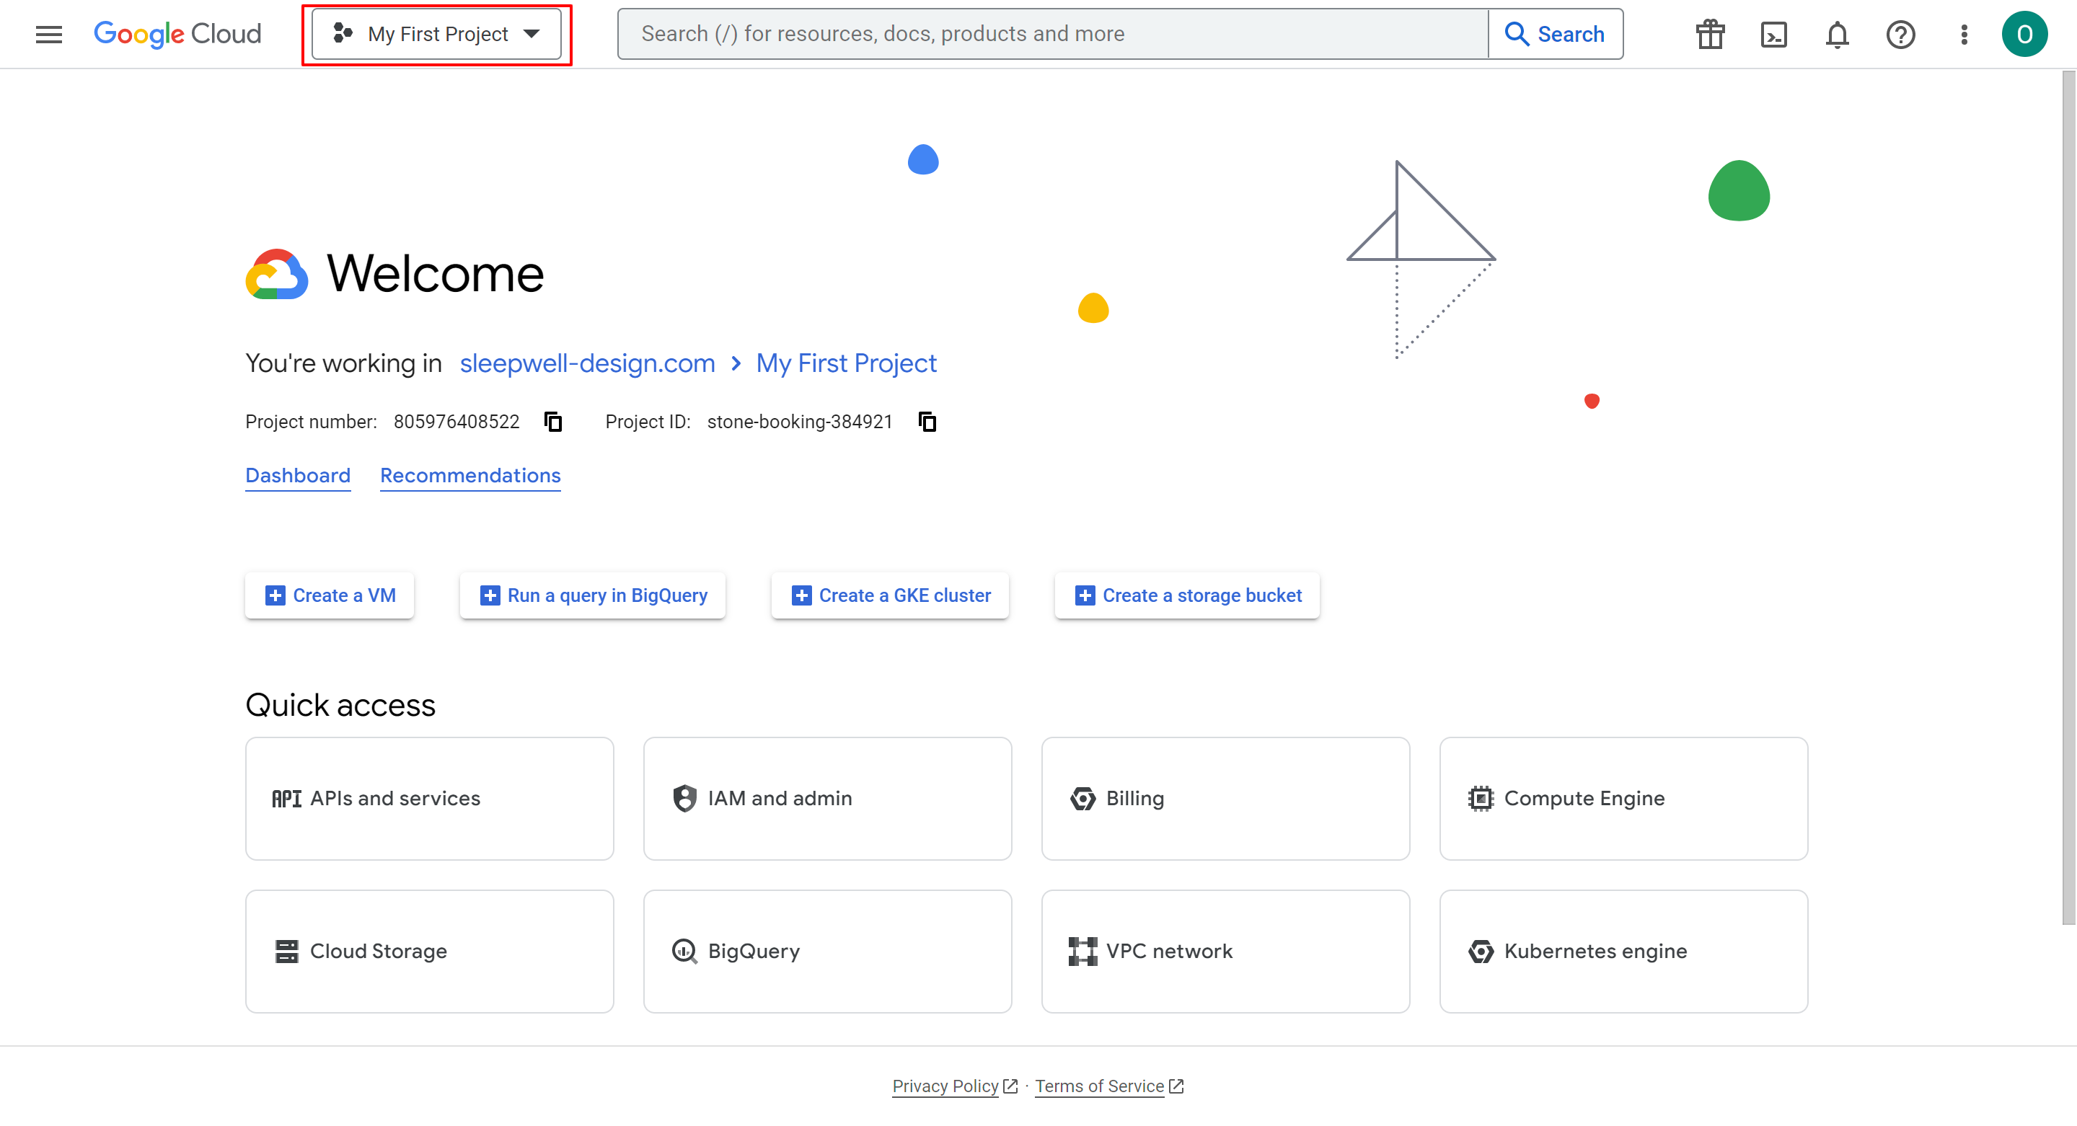
Task: Open the My First Project selector dropdown
Action: point(436,34)
